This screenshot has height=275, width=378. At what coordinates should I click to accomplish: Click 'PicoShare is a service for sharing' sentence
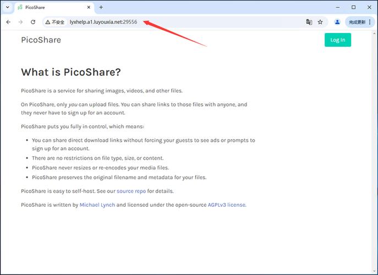click(102, 91)
